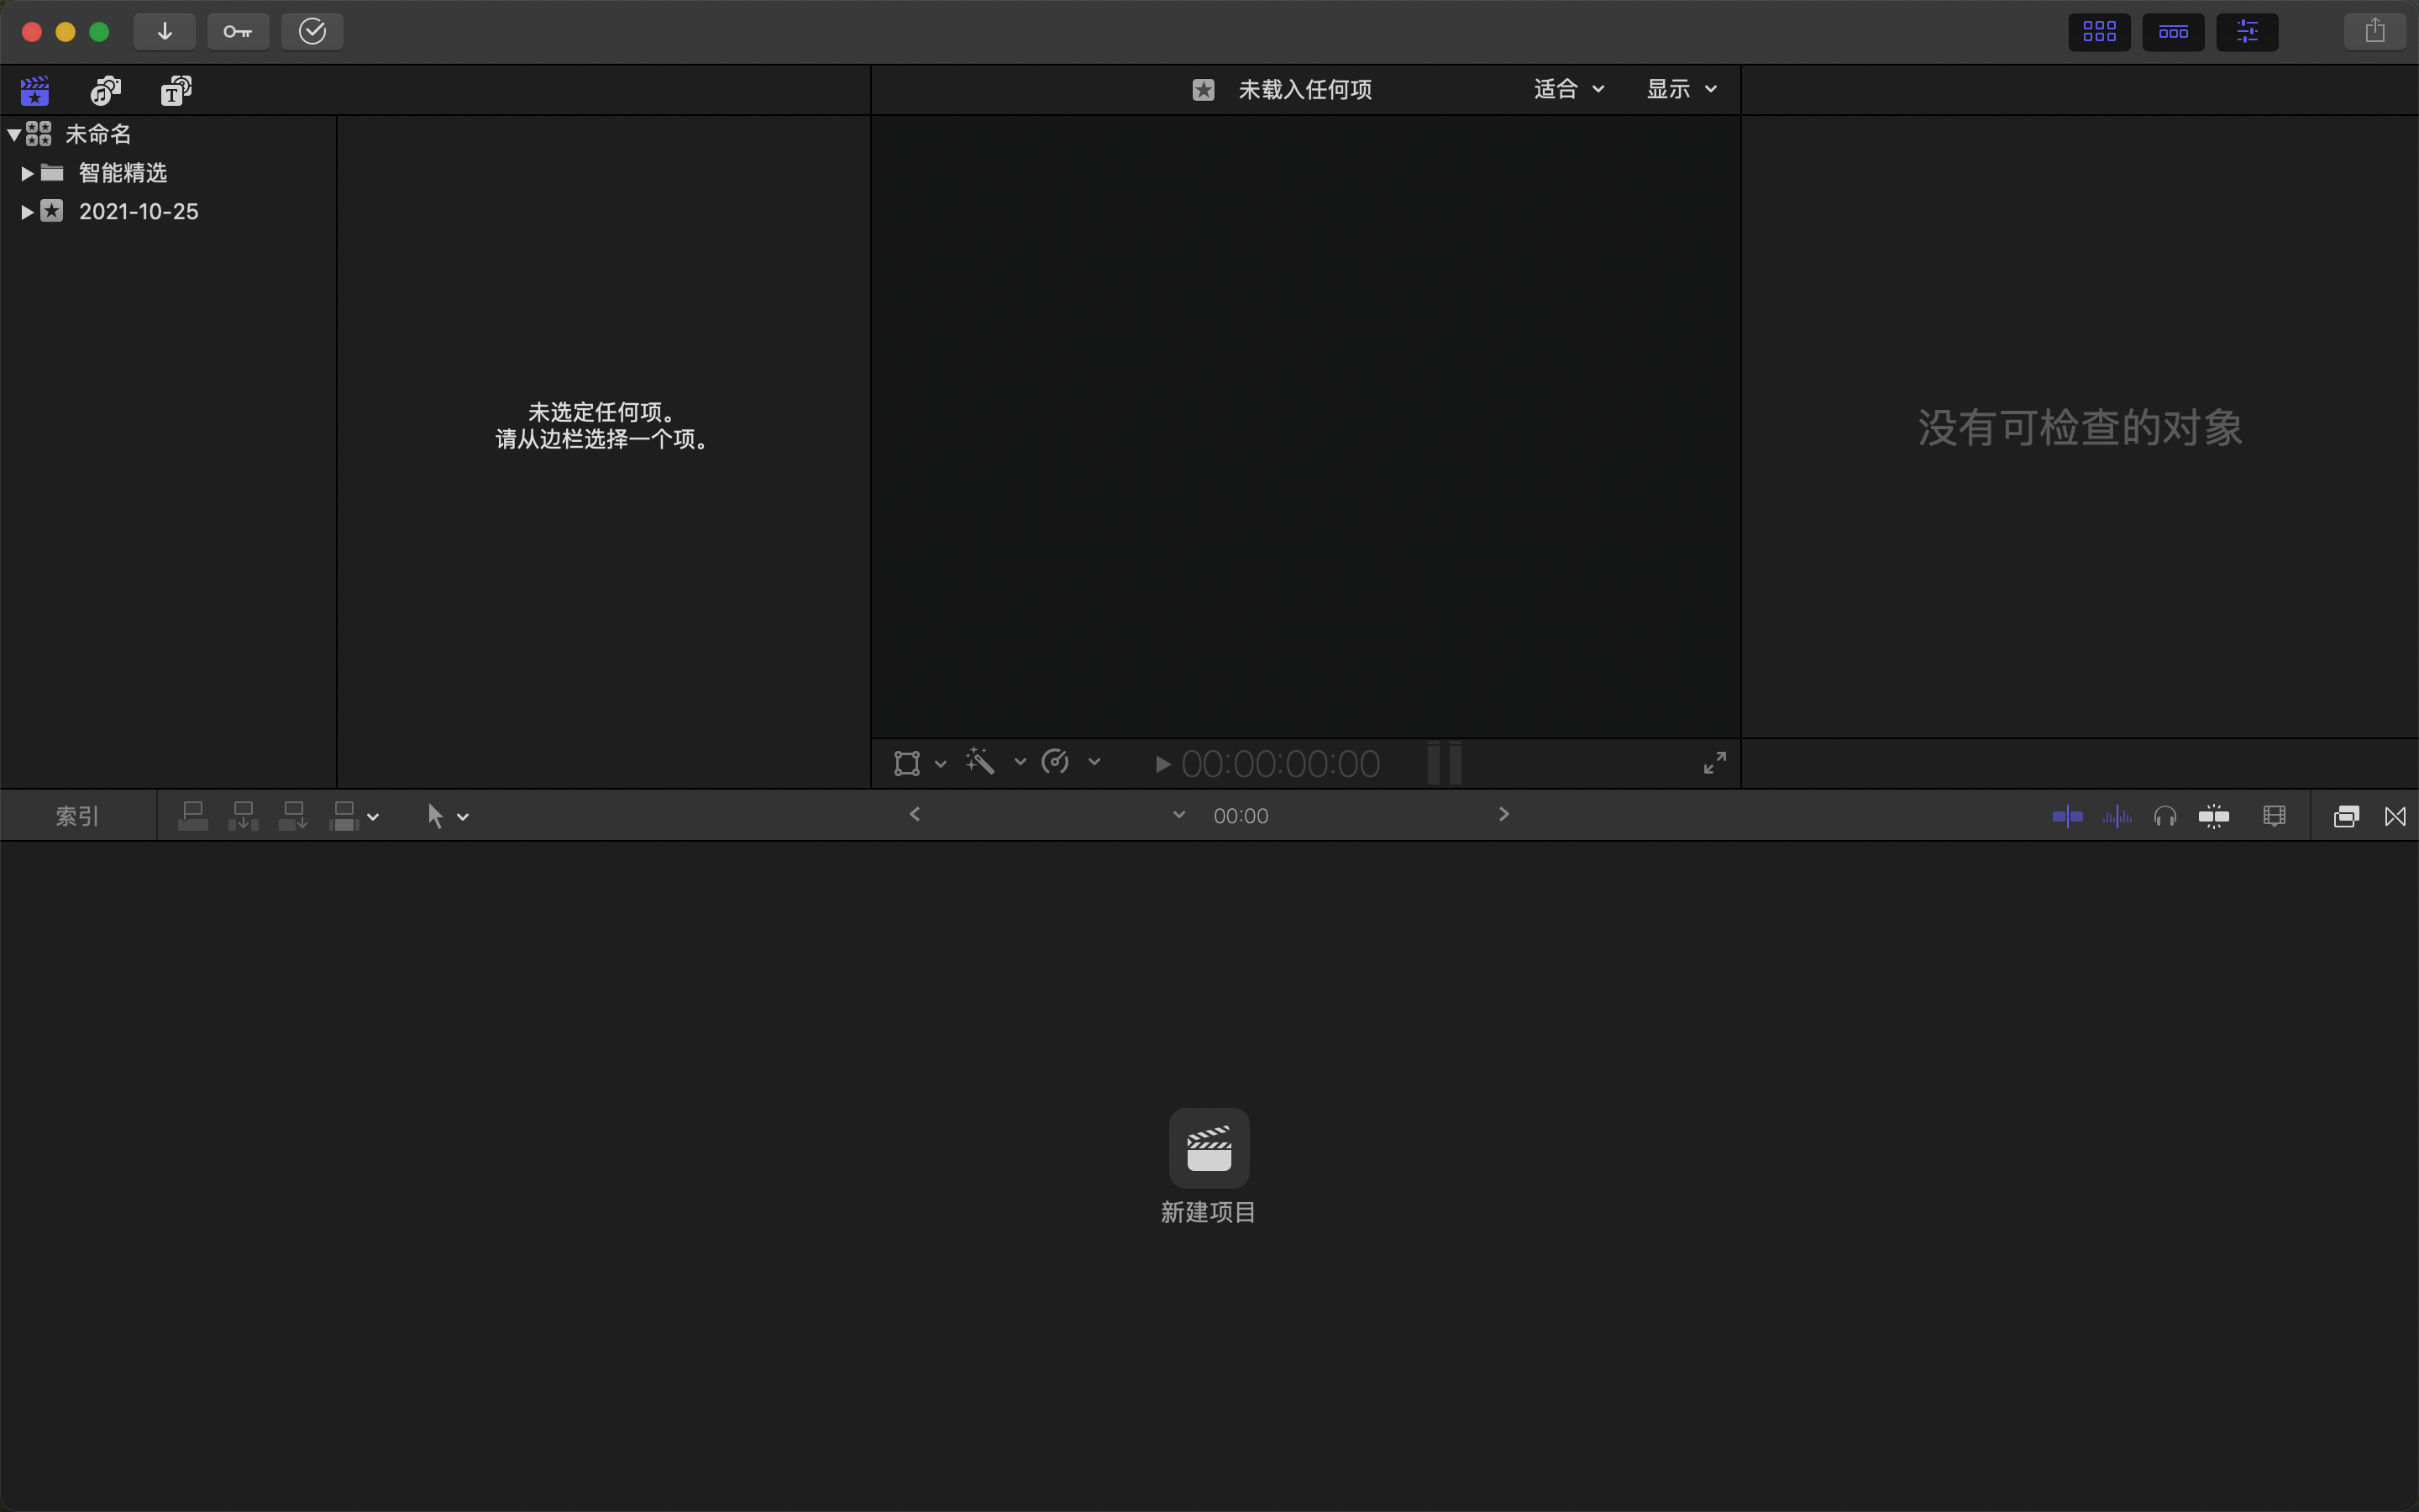This screenshot has height=1512, width=2419.
Task: Click the share/export icon in toolbar
Action: tap(2374, 31)
